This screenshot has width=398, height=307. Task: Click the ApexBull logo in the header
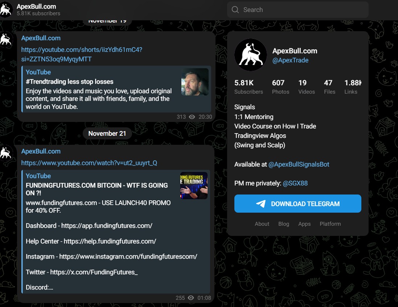pos(6,9)
